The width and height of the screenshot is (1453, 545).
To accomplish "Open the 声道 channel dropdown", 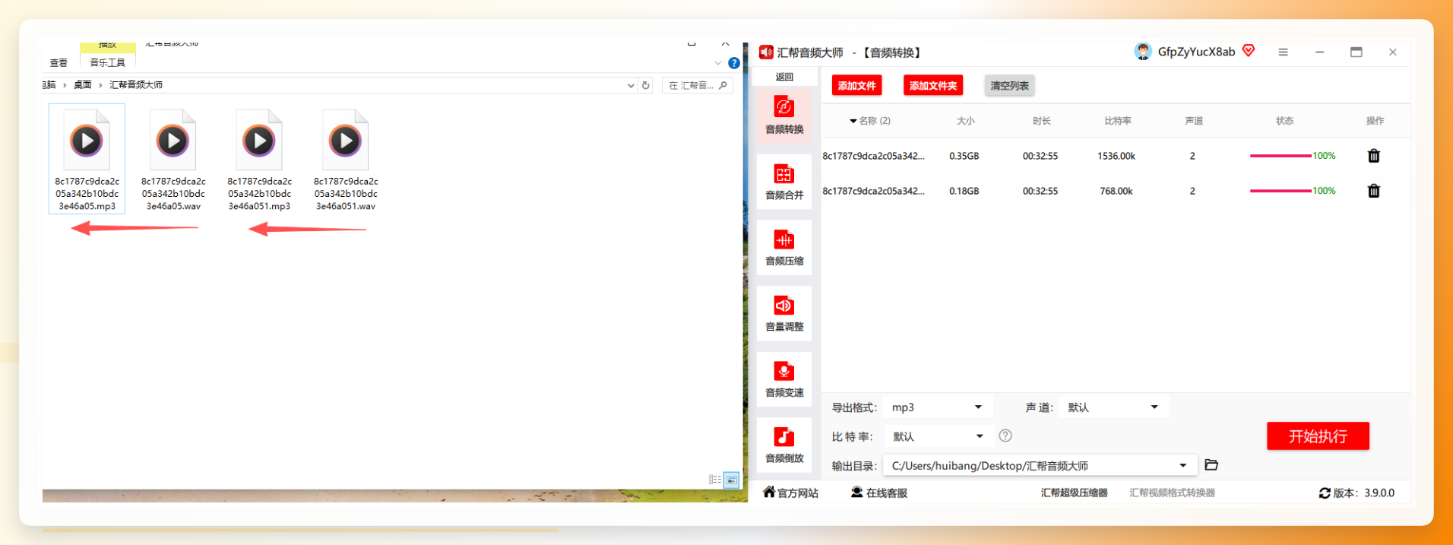I will [1114, 407].
